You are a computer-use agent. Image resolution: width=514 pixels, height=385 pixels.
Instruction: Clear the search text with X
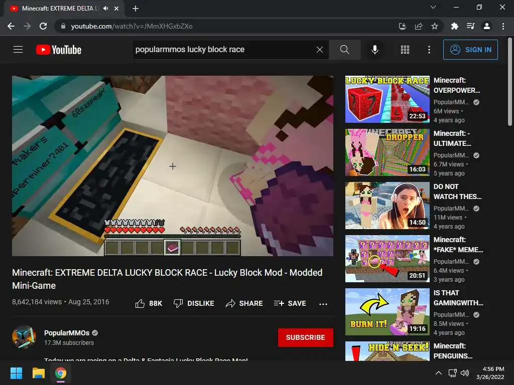(320, 50)
